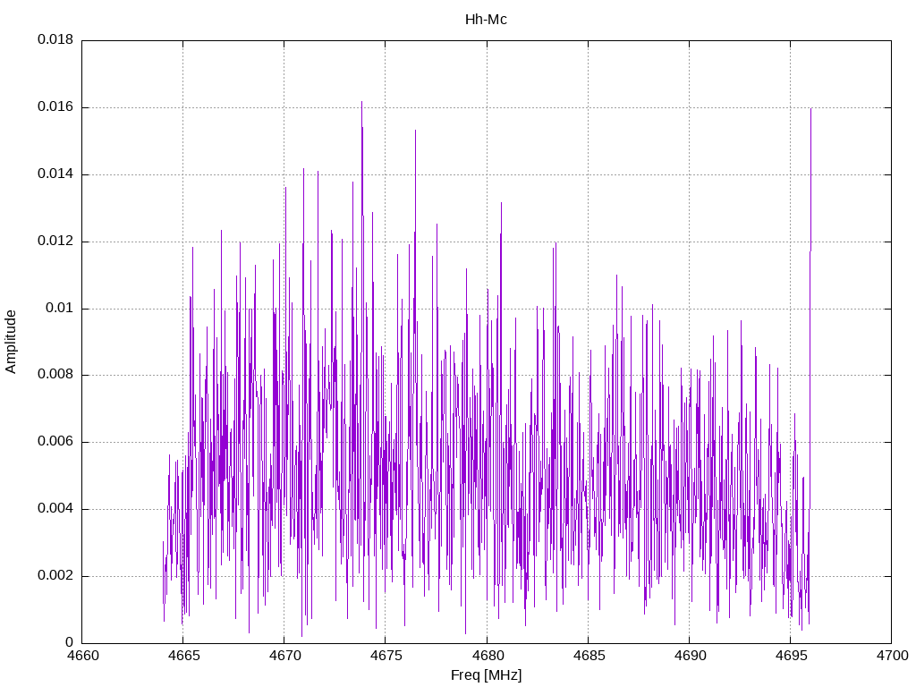
Task: Click the x-axis tick label 4690
Action: (690, 656)
